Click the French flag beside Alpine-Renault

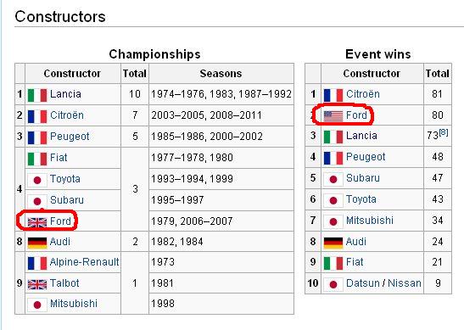[37, 263]
